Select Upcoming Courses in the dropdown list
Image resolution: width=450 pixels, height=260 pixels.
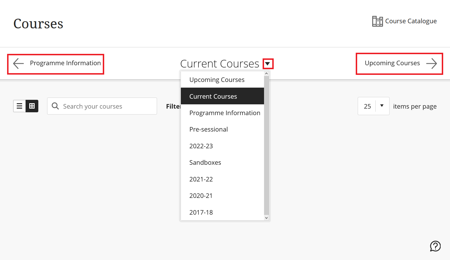point(217,79)
